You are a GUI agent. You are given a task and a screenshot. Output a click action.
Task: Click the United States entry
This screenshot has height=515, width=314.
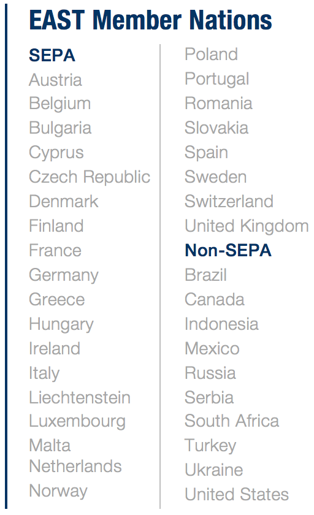(237, 495)
